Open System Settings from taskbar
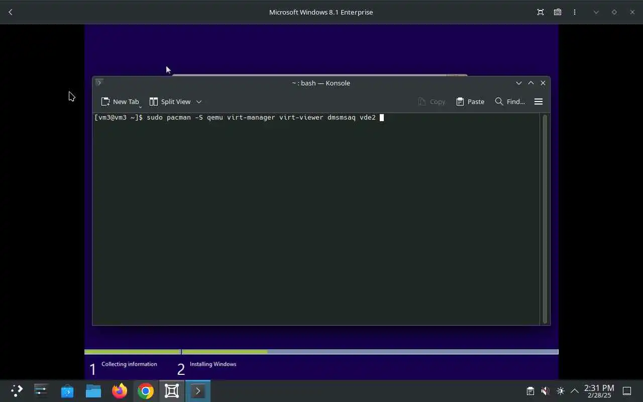 coord(41,391)
